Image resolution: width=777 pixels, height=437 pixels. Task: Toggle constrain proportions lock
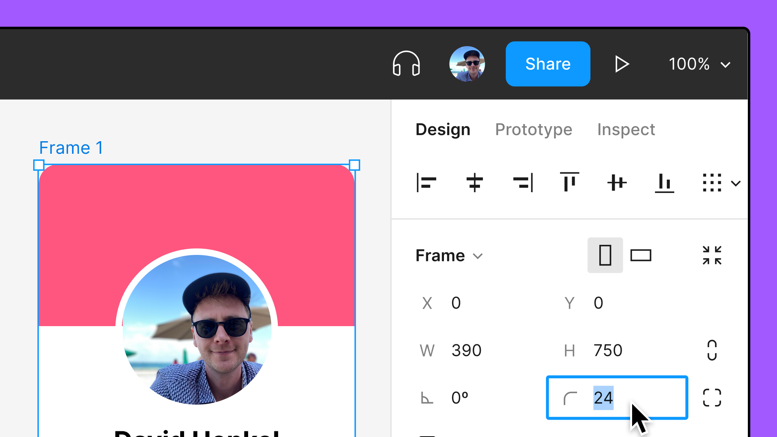[712, 350]
